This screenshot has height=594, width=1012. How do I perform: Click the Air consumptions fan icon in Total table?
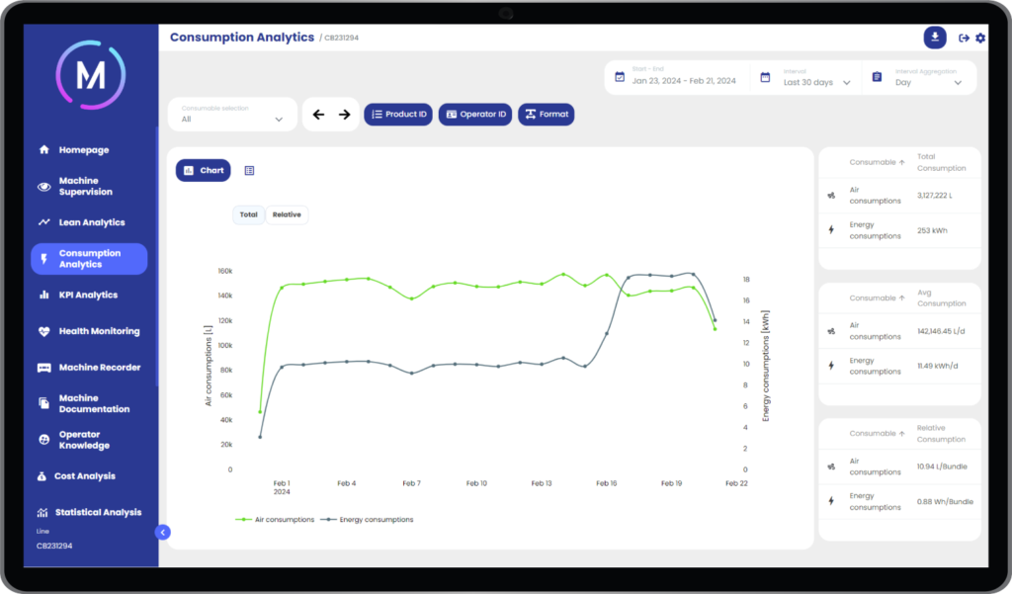coord(831,195)
